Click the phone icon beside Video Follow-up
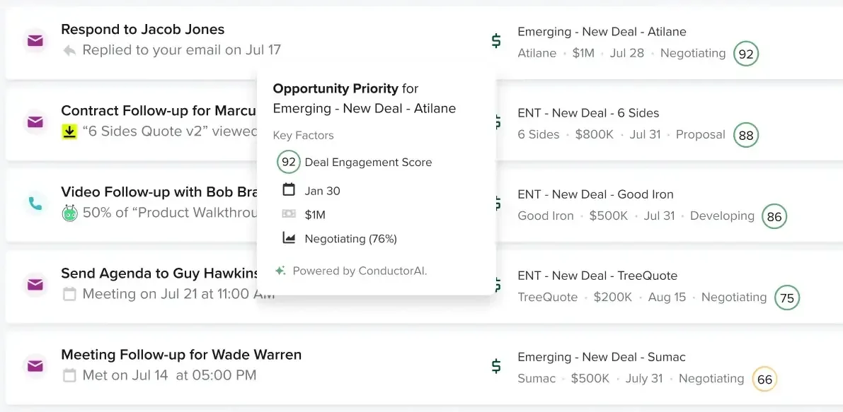 pos(35,204)
